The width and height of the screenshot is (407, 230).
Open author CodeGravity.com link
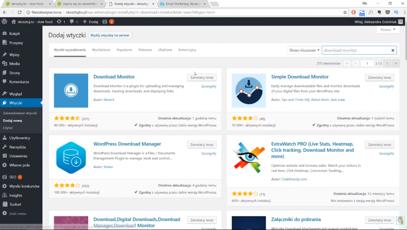click(x=294, y=179)
